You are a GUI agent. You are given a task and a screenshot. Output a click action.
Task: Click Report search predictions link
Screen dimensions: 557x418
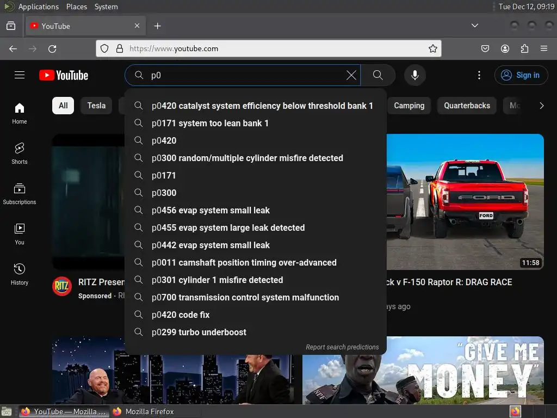[x=343, y=347]
